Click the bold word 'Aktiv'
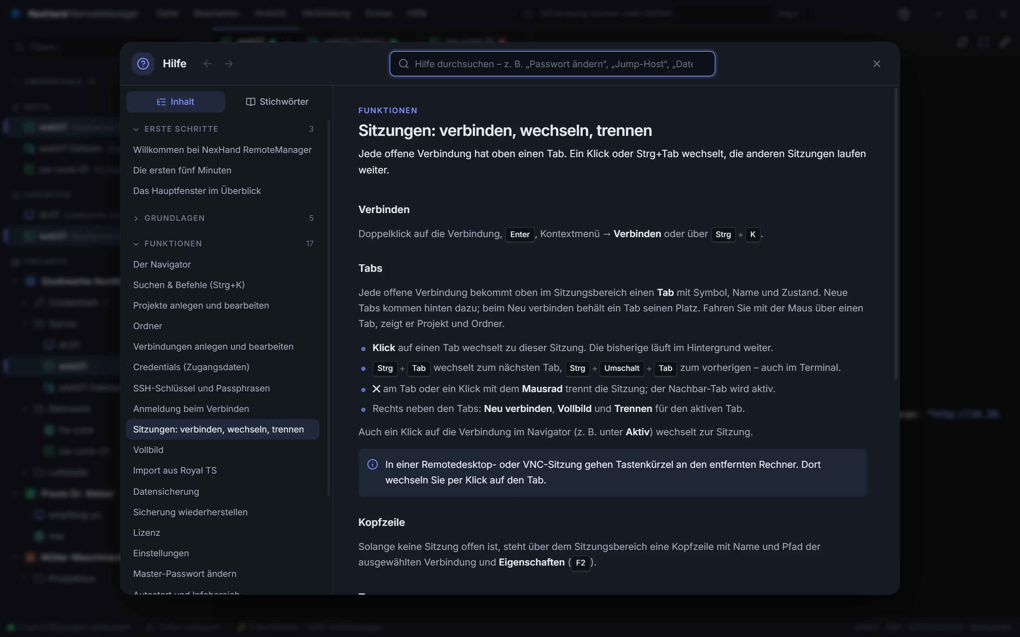This screenshot has width=1020, height=637. click(x=637, y=432)
